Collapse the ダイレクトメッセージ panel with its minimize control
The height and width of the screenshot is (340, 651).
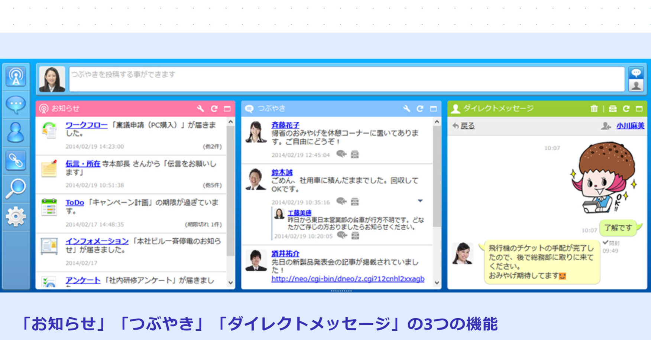(640, 109)
